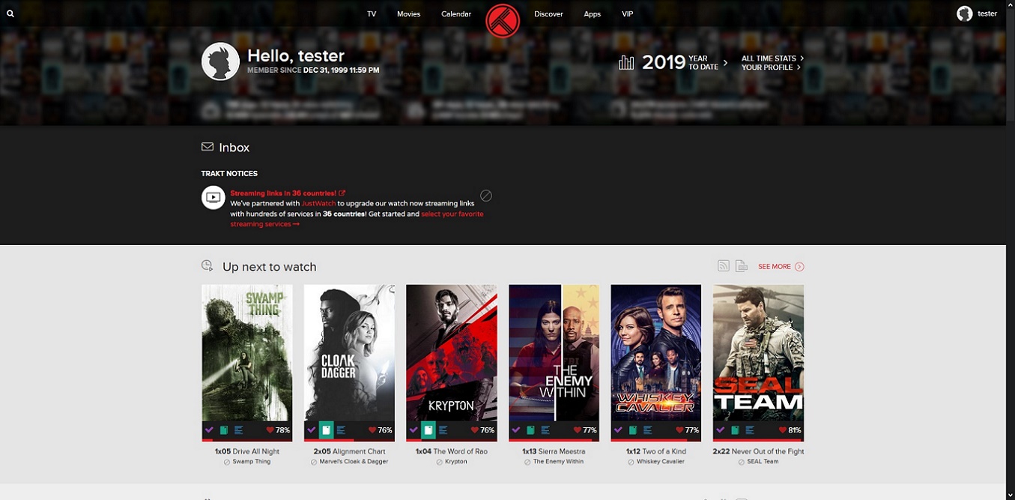Screen dimensions: 1015x500
Task: Hide Krypton using the circle-slash icon
Action: (440, 462)
